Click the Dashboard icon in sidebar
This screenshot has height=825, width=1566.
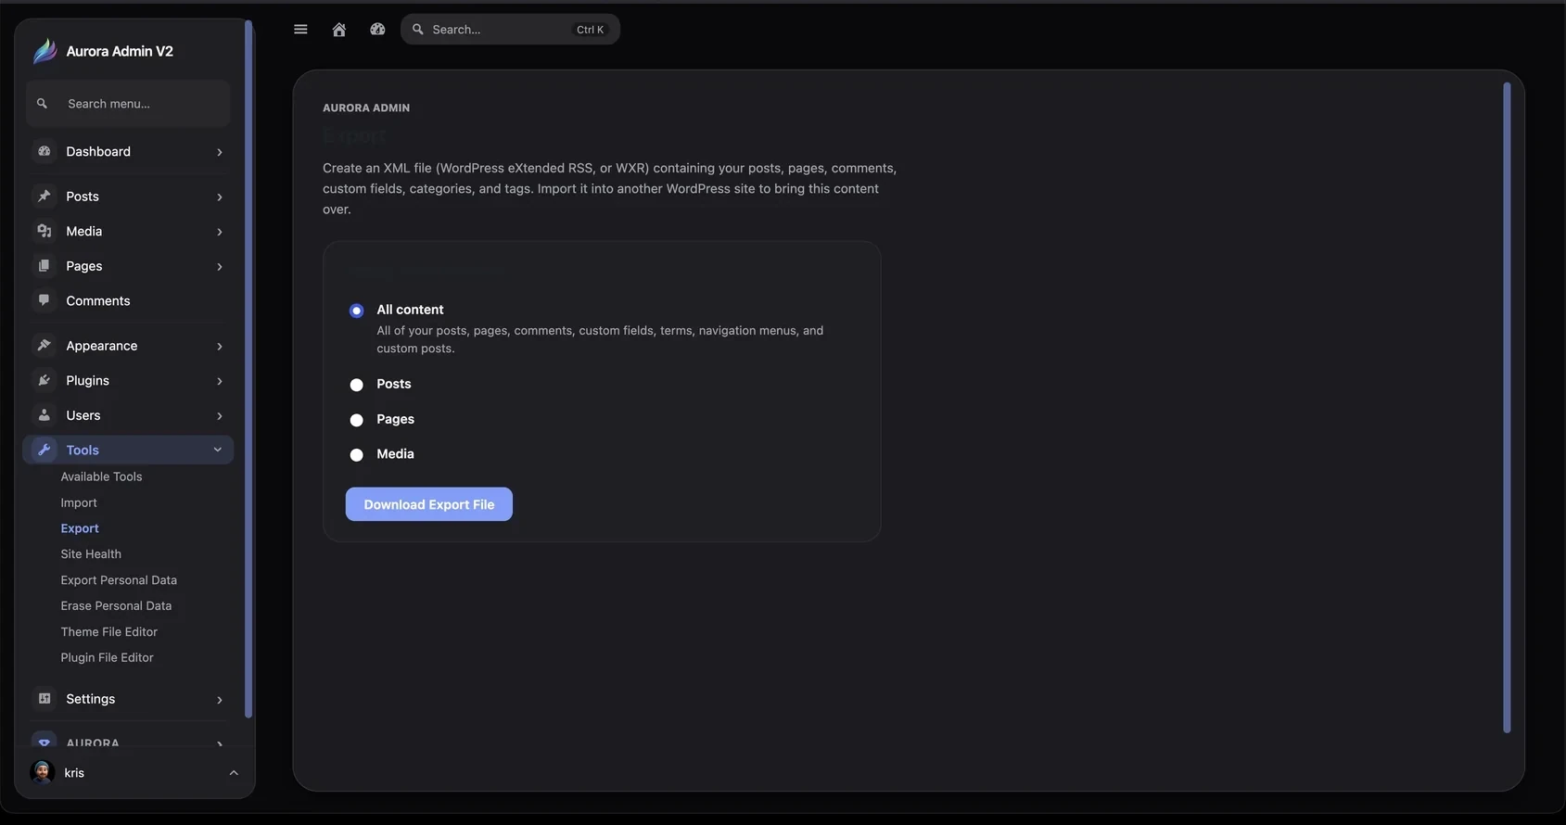[45, 151]
